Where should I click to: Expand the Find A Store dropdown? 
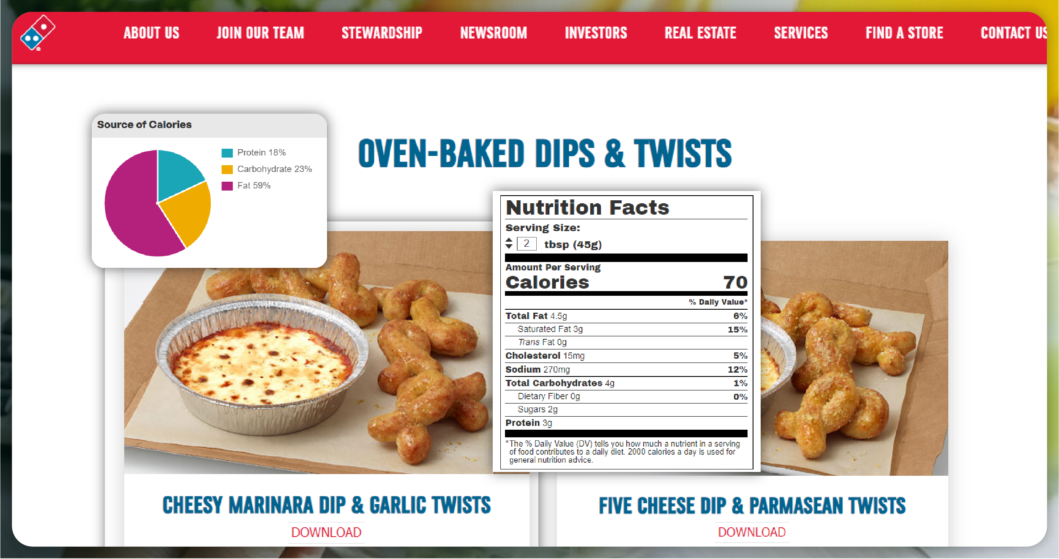tap(903, 32)
